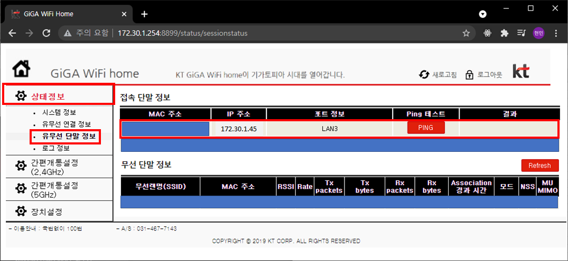
Task: Click the MAC 주소 header in 접속 단말 정보
Action: click(165, 114)
